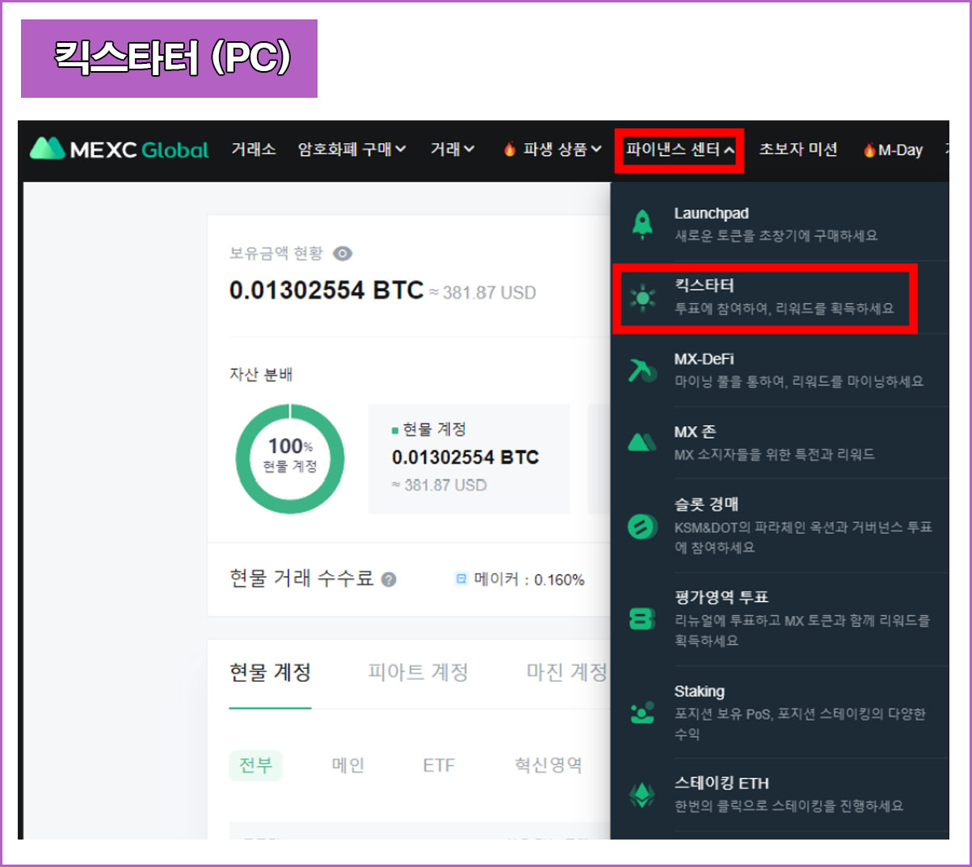Viewport: 972px width, 867px height.
Task: Click the 보유금액 현황 label
Action: 276,254
